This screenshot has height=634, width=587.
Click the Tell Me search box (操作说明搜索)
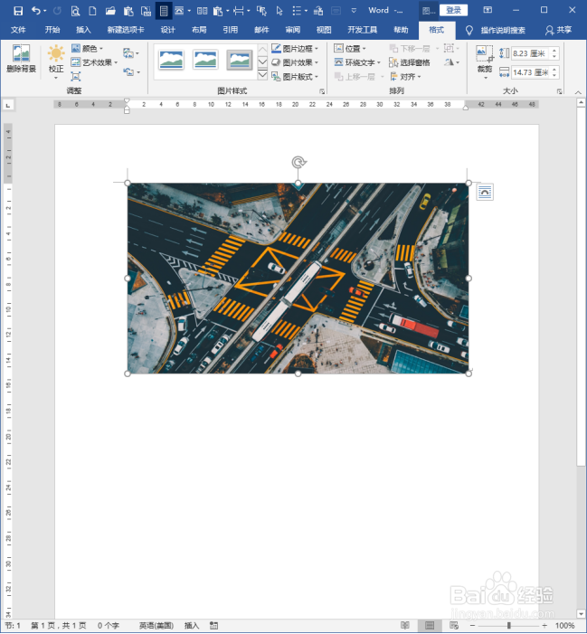pyautogui.click(x=503, y=30)
